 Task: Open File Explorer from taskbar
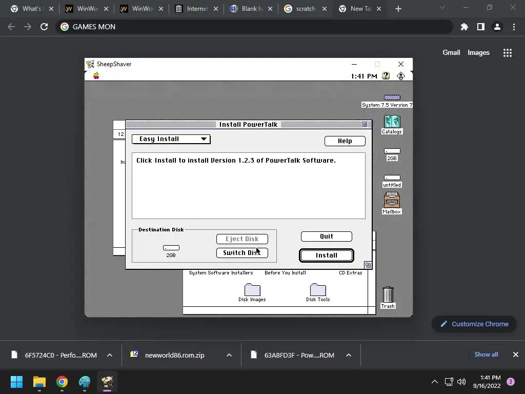39,382
